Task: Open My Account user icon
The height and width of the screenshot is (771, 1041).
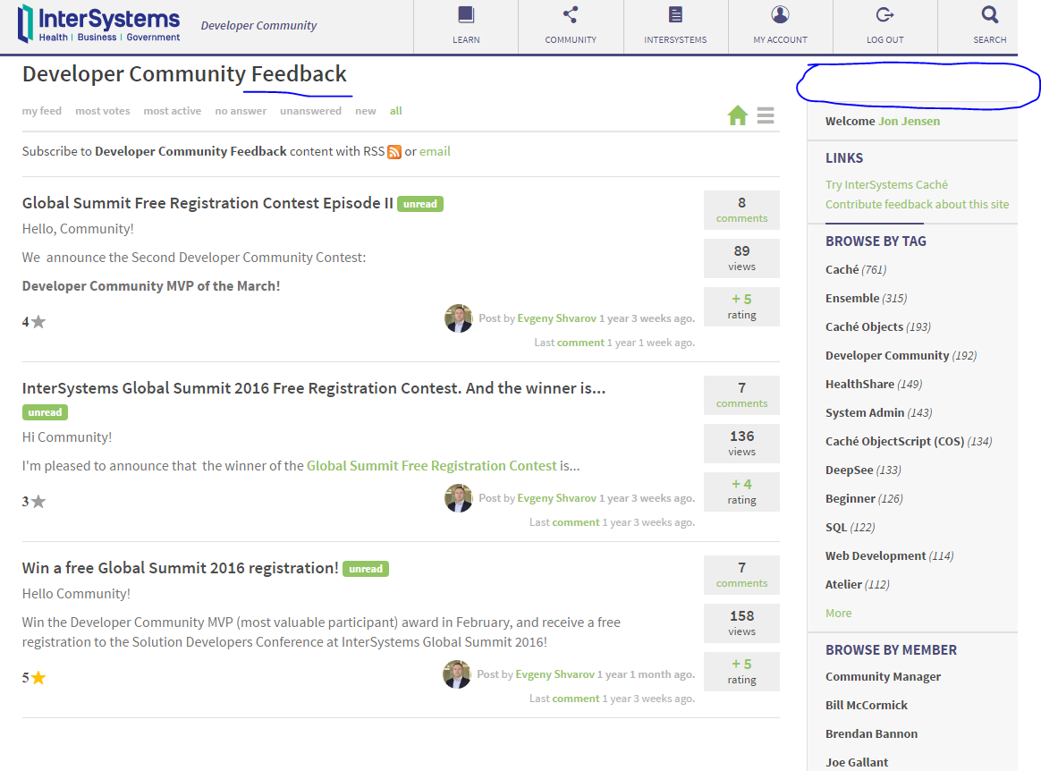Action: point(780,14)
